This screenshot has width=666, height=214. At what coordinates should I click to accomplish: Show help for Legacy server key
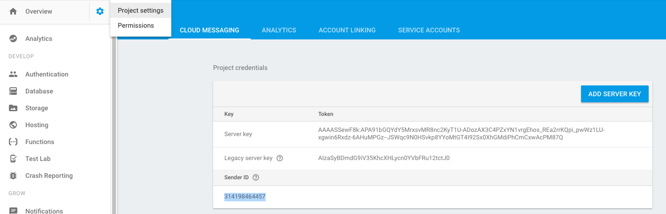280,158
